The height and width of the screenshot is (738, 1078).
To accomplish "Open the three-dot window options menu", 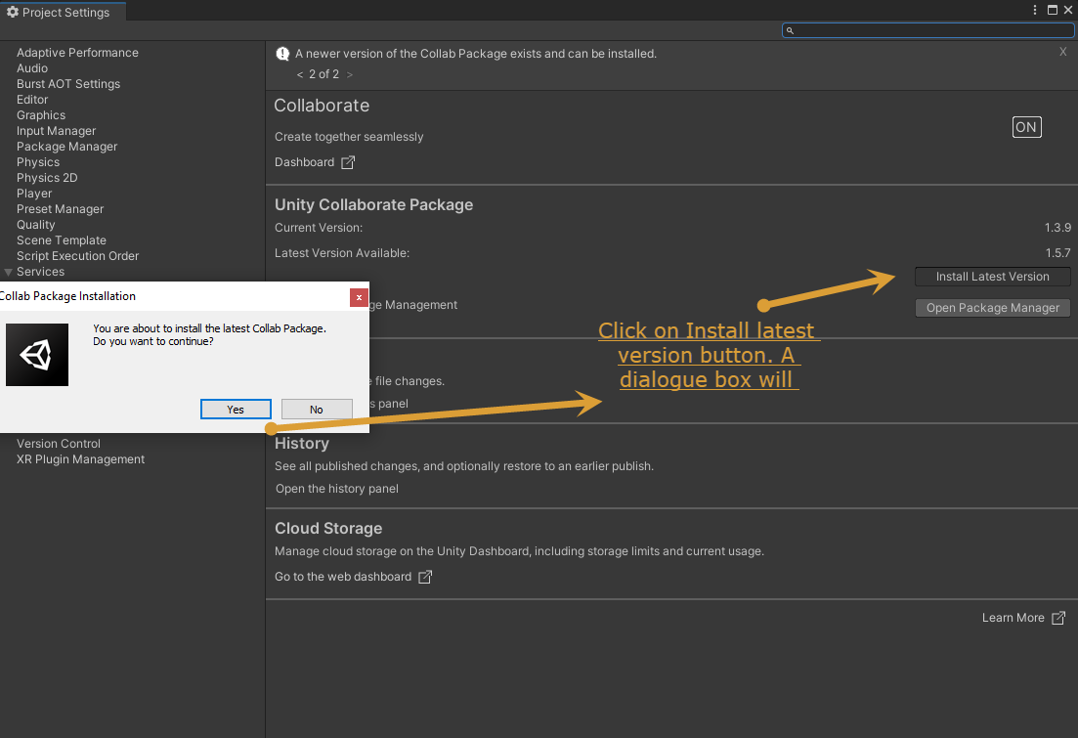I will 1034,10.
